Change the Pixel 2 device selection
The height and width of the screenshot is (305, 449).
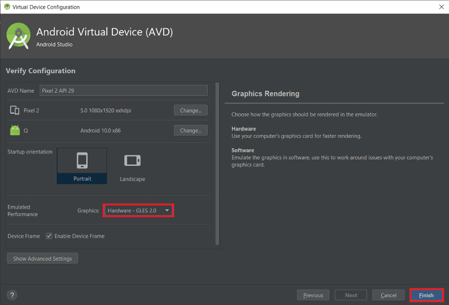coord(190,110)
